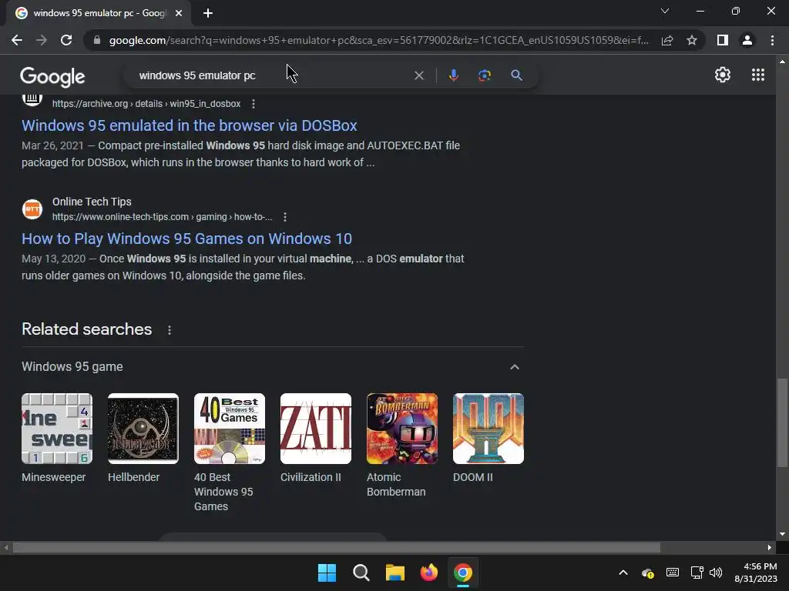Open more options for Online Tech Tips result
Viewport: 789px width, 591px height.
285,217
